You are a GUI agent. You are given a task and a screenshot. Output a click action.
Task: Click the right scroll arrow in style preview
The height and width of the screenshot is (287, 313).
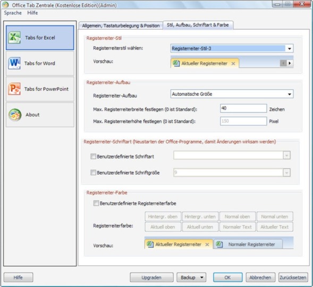coord(290,63)
